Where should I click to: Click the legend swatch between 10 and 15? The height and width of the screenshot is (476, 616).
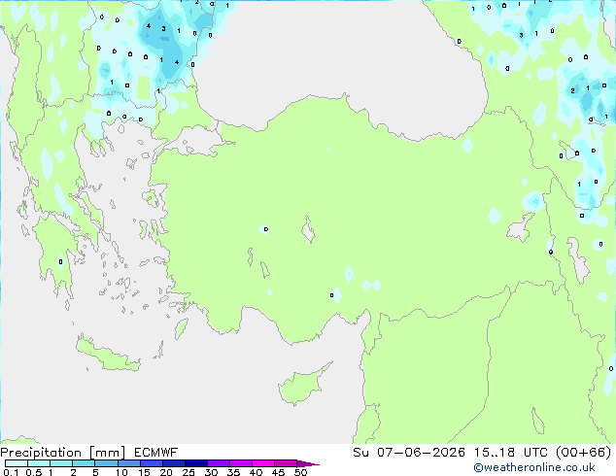(129, 463)
